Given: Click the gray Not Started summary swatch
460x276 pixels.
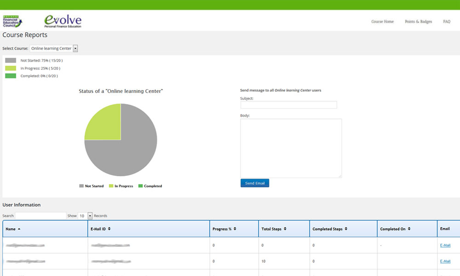Looking at the screenshot, I should pyautogui.click(x=11, y=60).
